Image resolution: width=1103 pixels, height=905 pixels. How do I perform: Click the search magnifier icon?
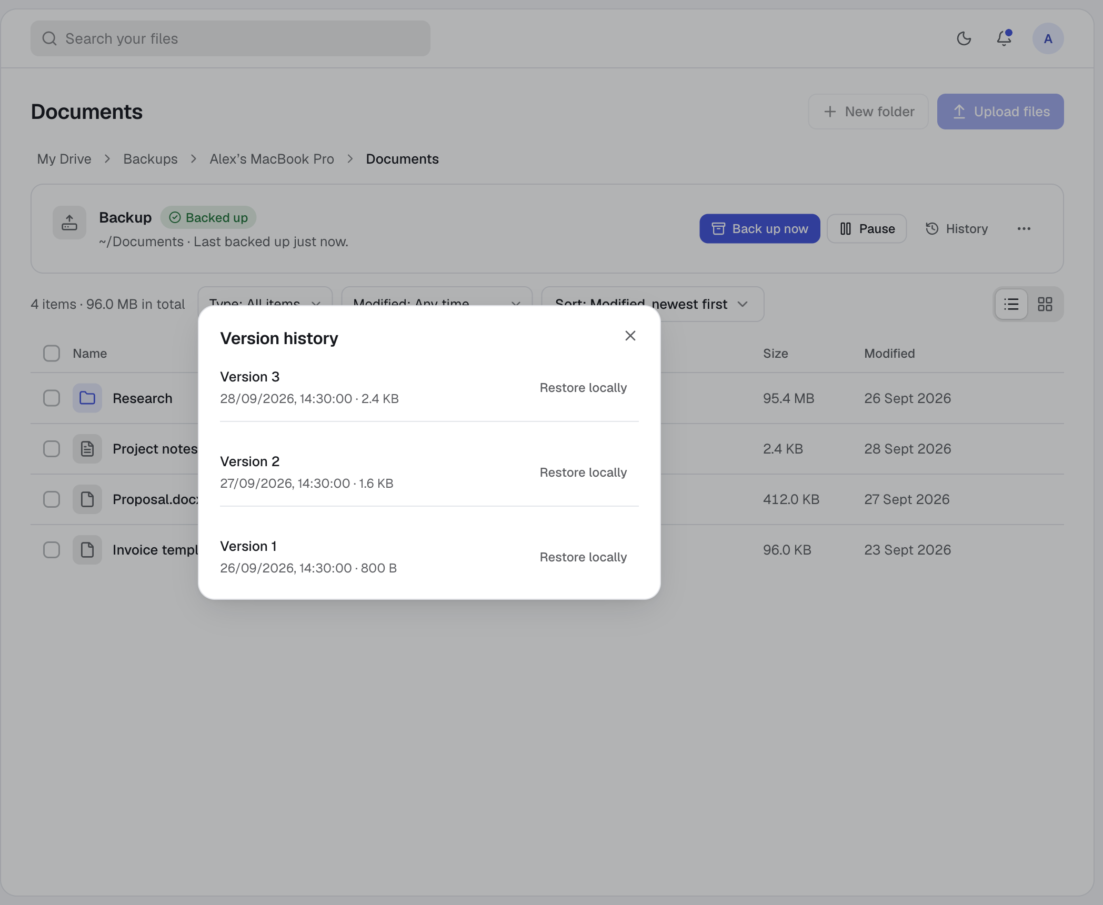tap(49, 38)
